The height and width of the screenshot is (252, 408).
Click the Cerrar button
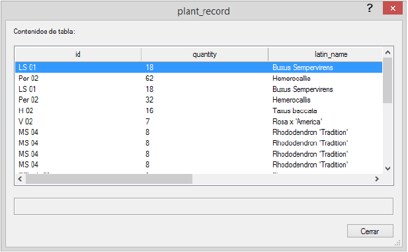coord(370,231)
